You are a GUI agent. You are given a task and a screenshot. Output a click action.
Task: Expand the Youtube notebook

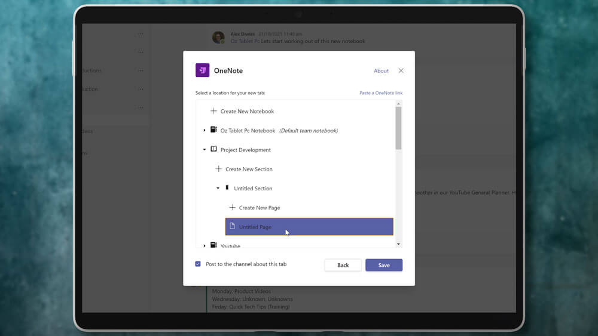tap(205, 245)
